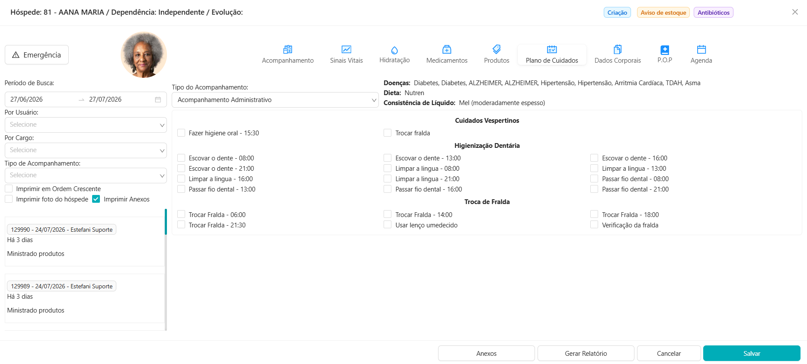This screenshot has height=364, width=807.
Task: Open the Agenda calendar icon
Action: coord(701,49)
